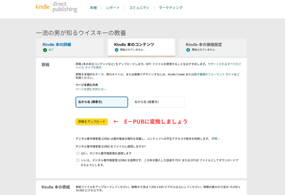Open the マーケティング menu item

point(170,7)
